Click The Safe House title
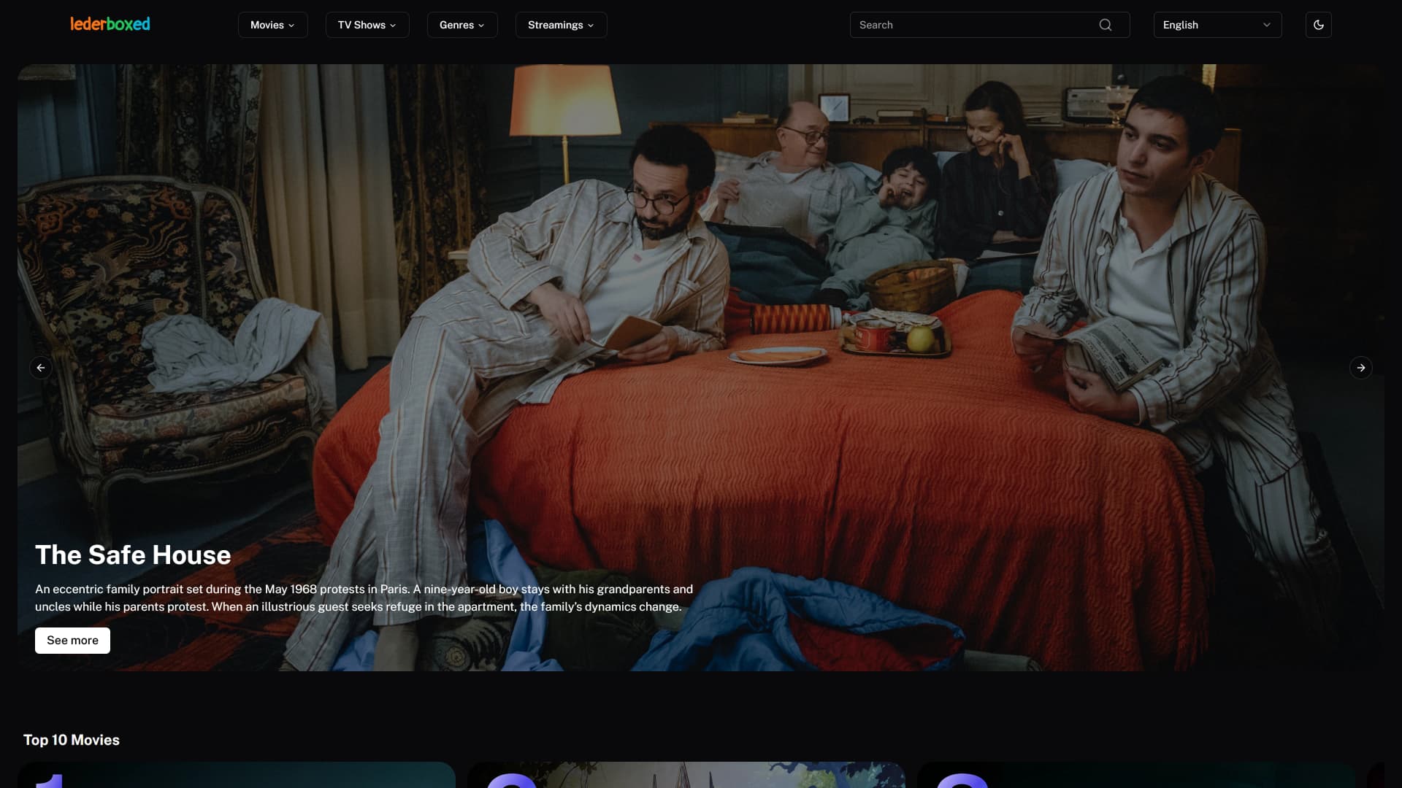This screenshot has height=788, width=1402. point(133,555)
